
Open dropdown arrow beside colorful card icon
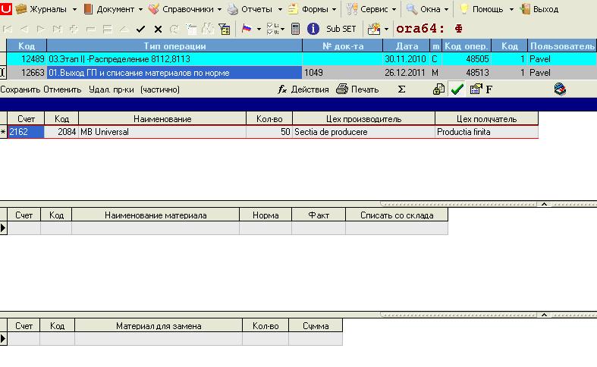point(386,29)
